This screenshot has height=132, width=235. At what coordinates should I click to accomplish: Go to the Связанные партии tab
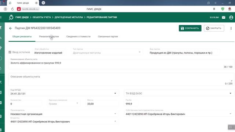[x=108, y=37]
